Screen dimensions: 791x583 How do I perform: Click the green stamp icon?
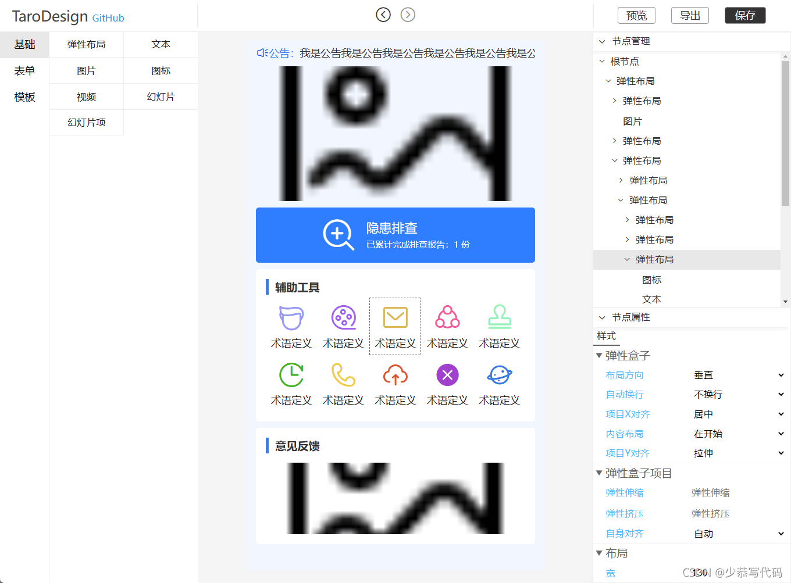pyautogui.click(x=500, y=317)
